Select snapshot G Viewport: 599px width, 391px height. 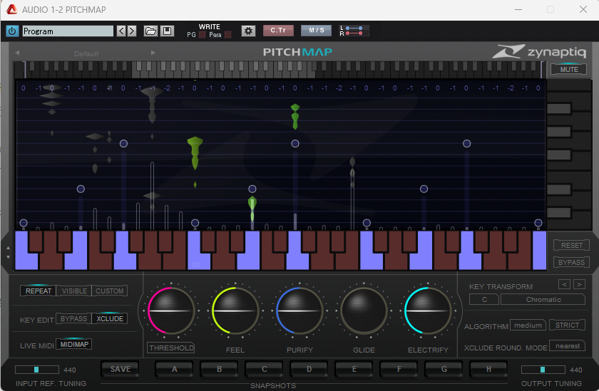point(444,369)
